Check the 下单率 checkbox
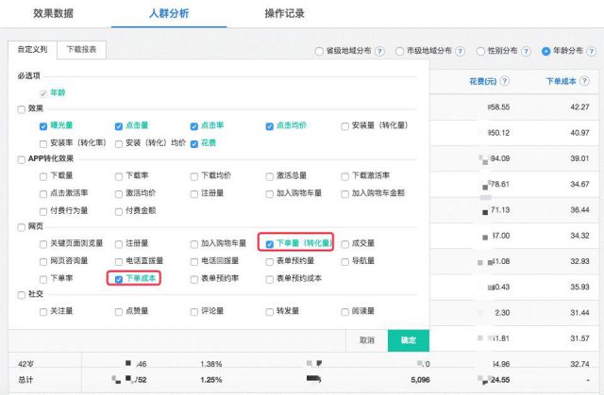This screenshot has width=604, height=395. [42, 279]
